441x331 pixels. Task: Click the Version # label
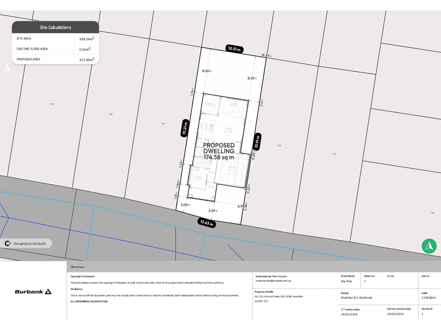coord(427,309)
